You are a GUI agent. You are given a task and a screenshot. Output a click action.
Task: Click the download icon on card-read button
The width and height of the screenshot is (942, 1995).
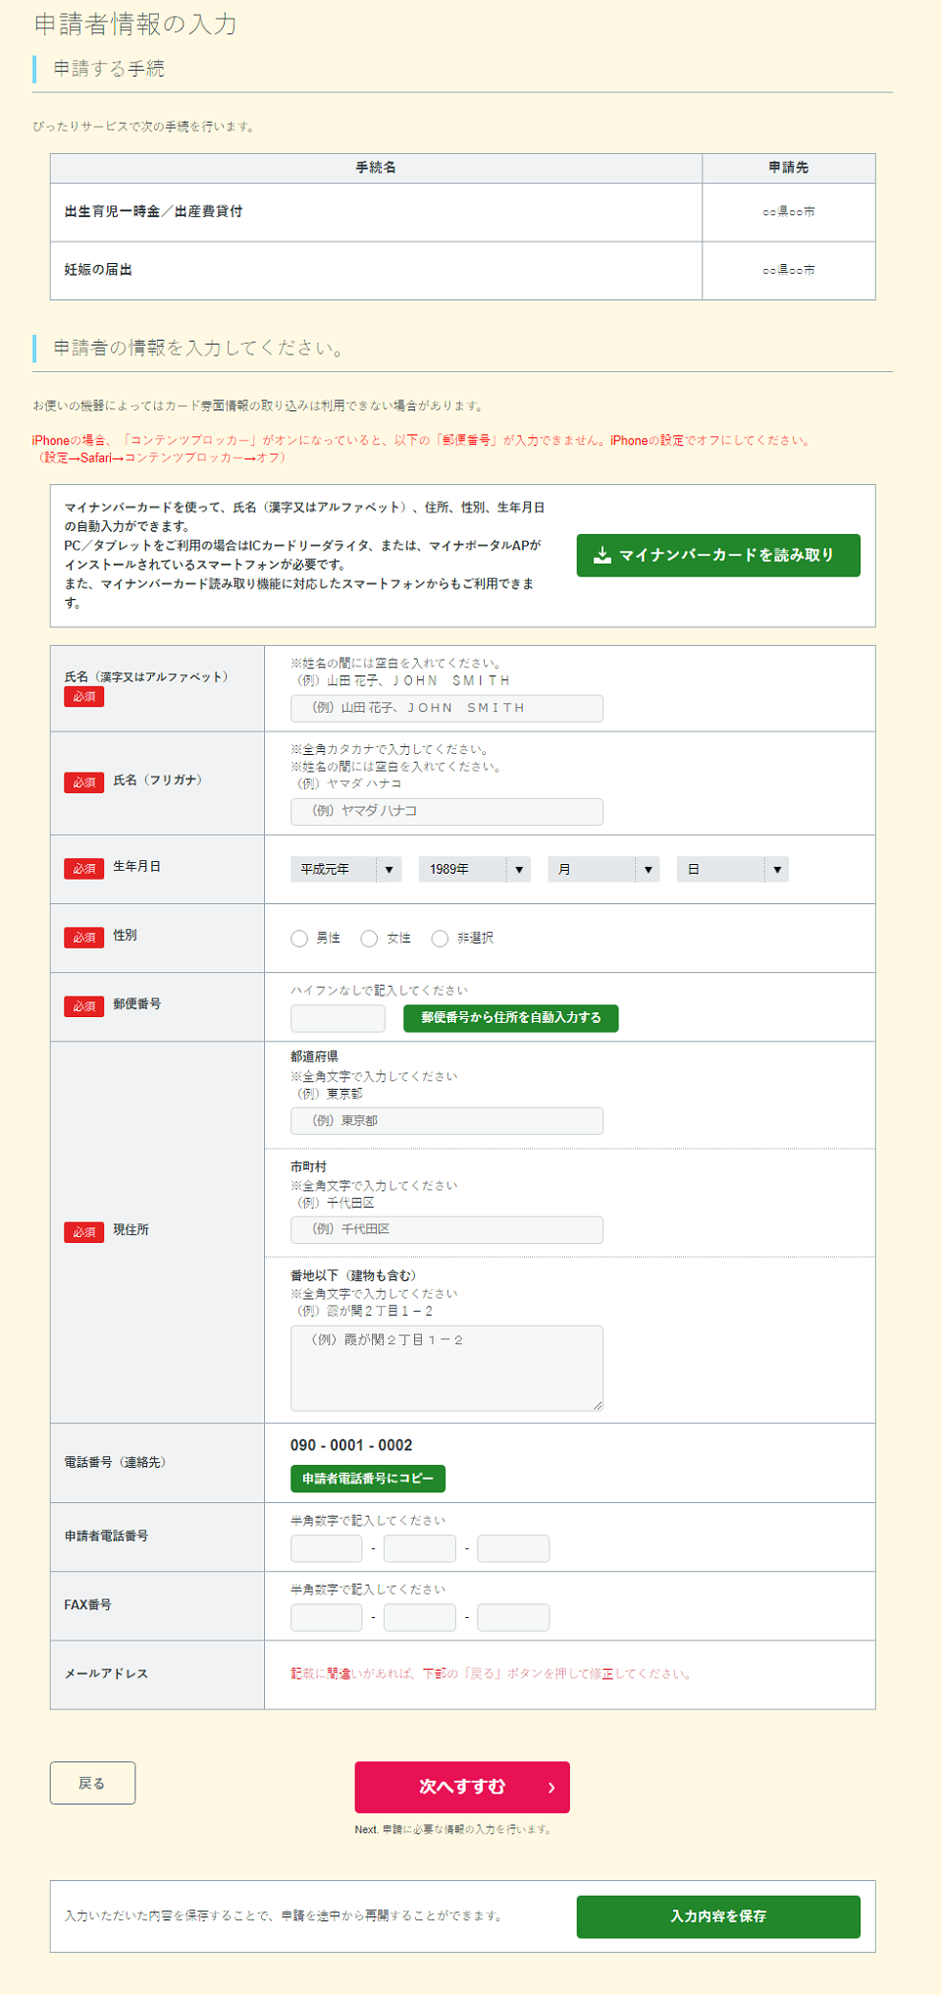[x=602, y=556]
